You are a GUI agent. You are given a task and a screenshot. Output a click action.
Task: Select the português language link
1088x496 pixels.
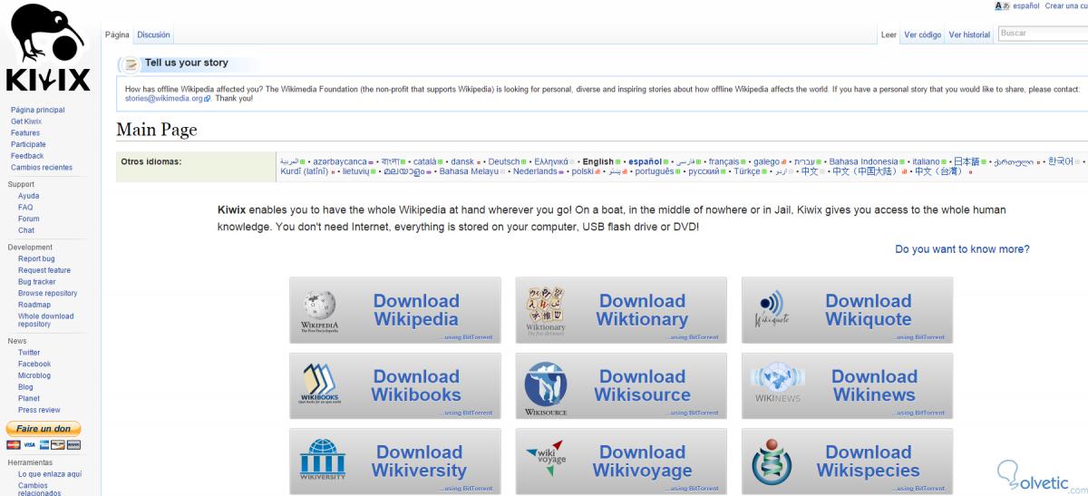(x=654, y=171)
